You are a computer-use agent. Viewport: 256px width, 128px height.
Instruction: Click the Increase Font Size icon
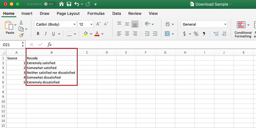point(98,24)
